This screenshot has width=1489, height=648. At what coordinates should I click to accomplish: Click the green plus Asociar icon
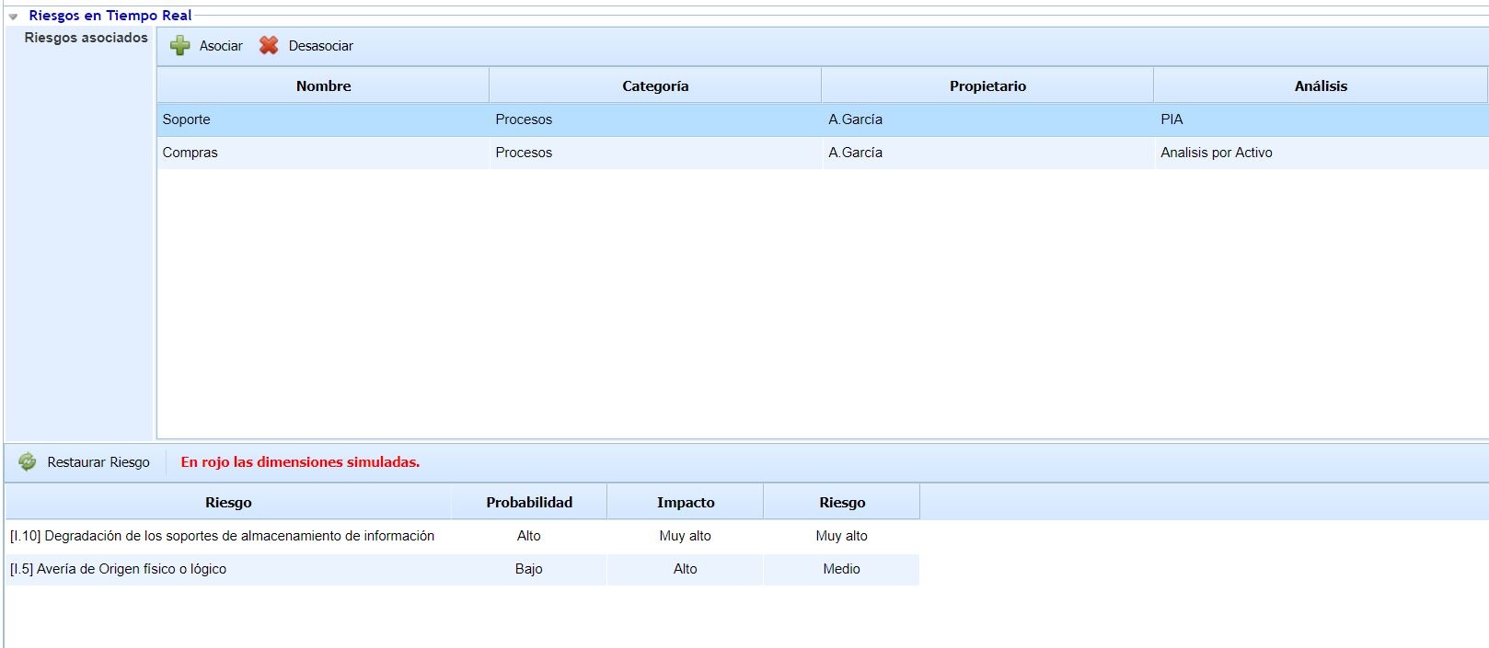(x=180, y=46)
